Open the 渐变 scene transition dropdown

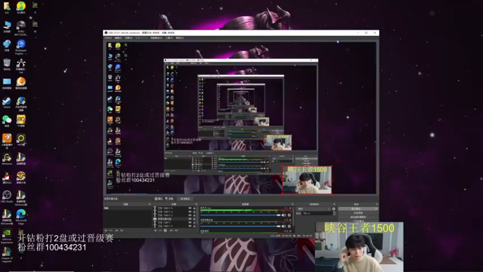pyautogui.click(x=313, y=209)
